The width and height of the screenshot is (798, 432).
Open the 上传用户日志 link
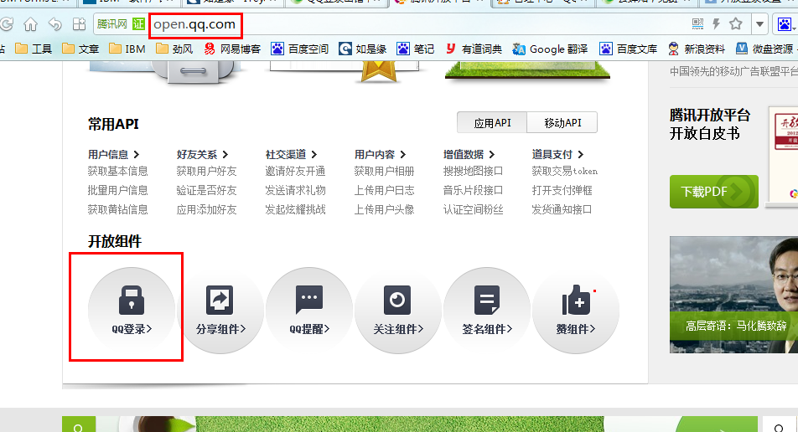tap(384, 190)
